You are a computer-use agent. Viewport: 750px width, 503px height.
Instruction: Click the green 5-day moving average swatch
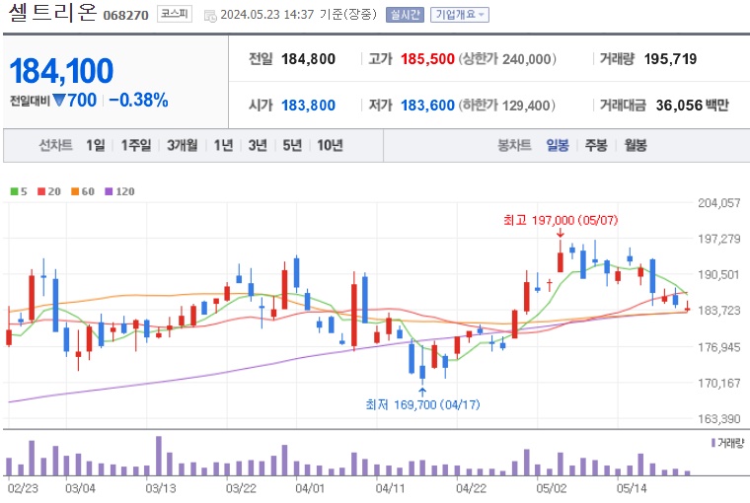(15, 191)
